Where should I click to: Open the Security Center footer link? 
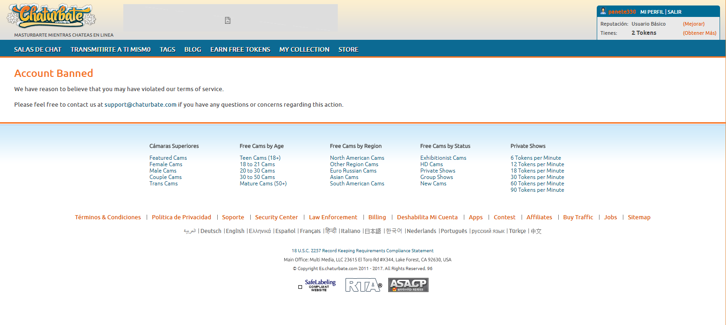click(276, 217)
